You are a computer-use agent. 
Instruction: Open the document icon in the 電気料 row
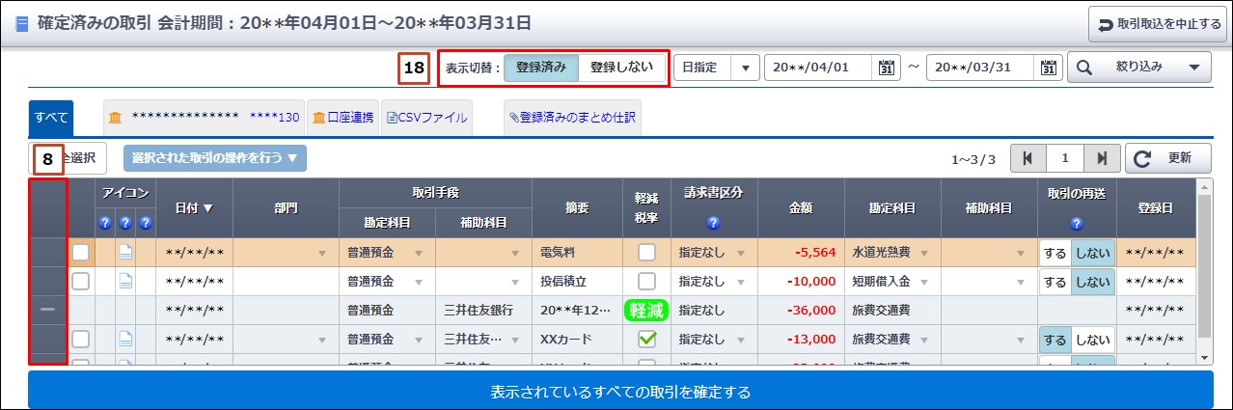click(125, 253)
